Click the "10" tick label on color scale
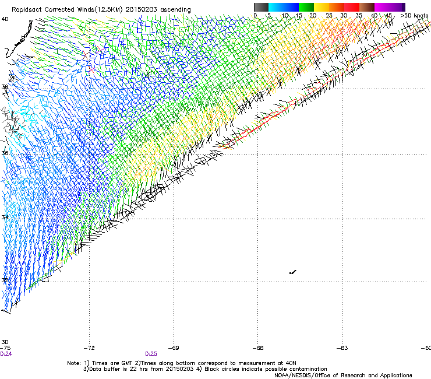 pos(285,15)
